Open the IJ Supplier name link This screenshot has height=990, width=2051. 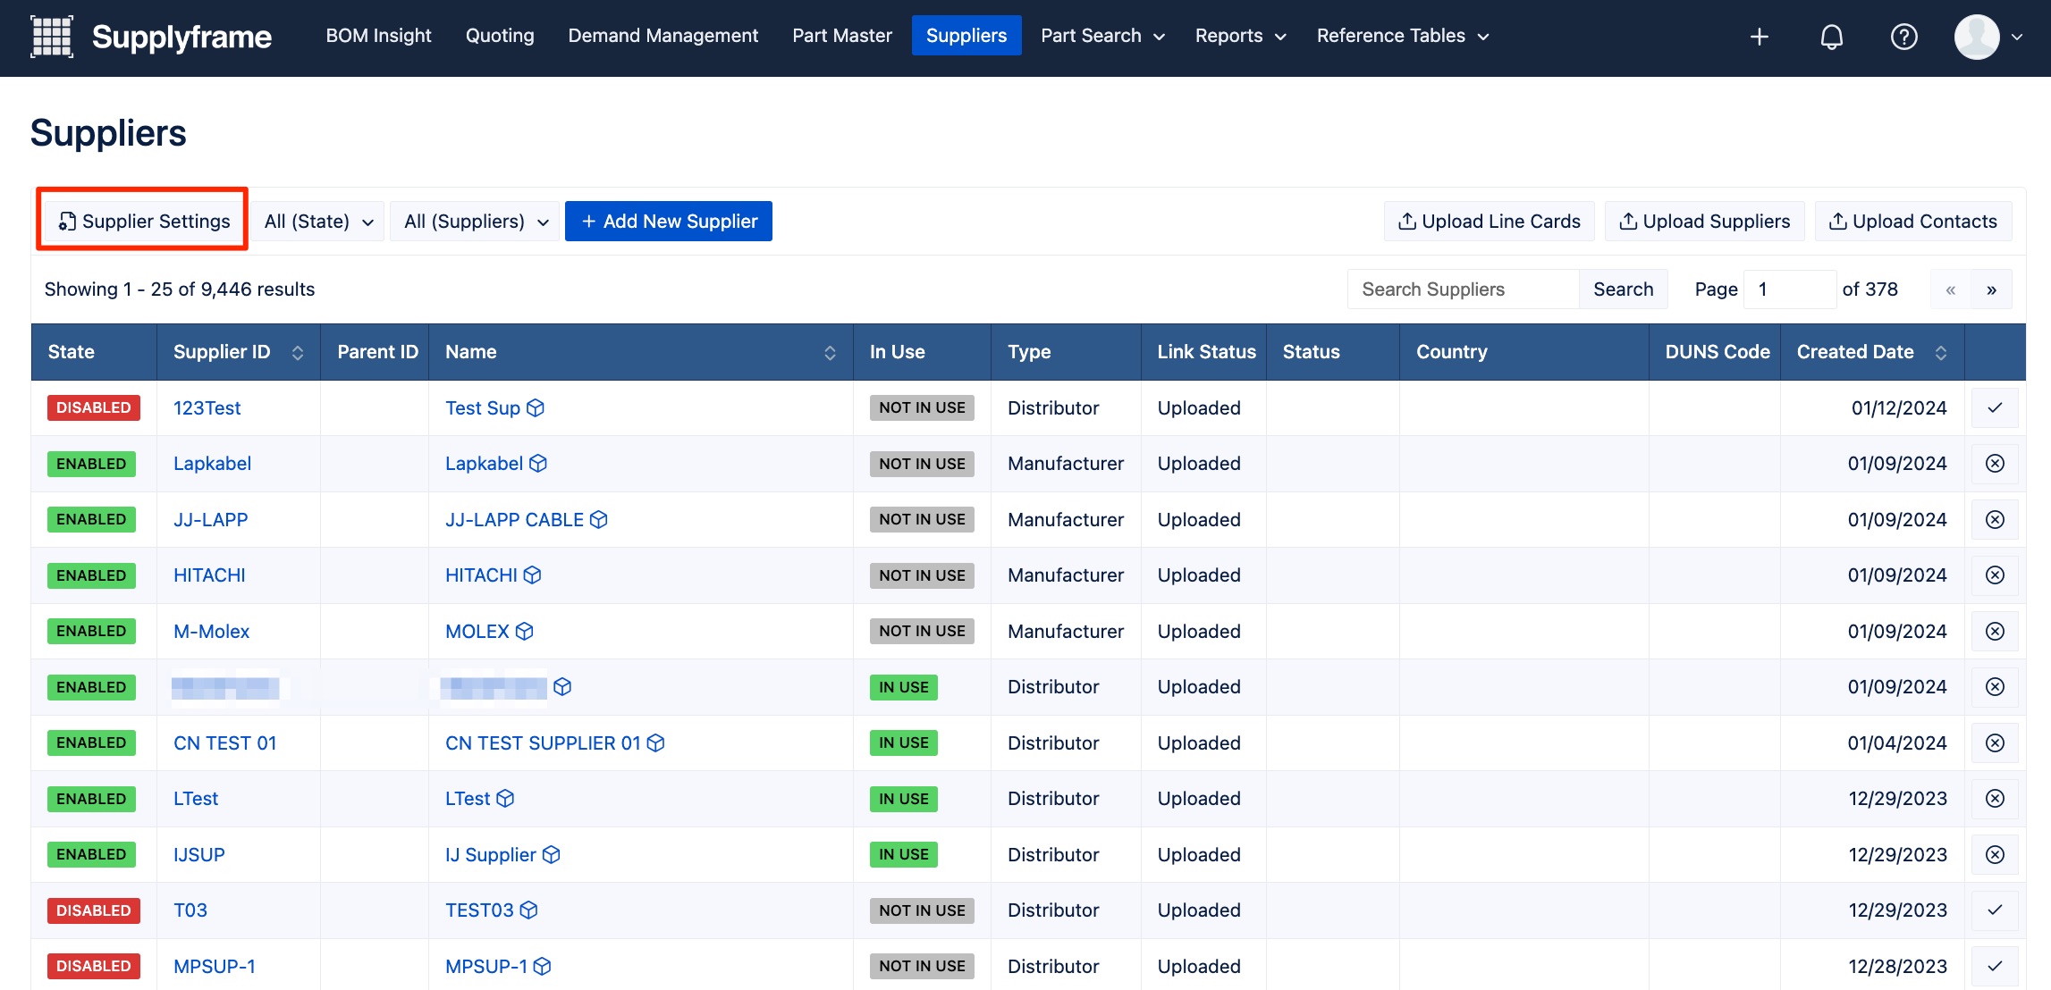point(490,854)
